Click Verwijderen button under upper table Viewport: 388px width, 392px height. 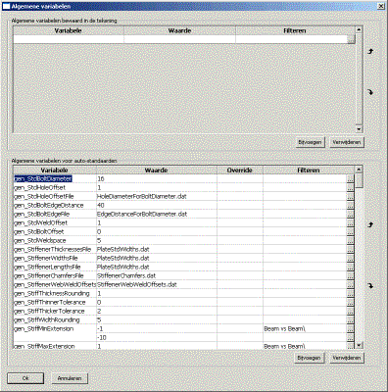pyautogui.click(x=347, y=142)
